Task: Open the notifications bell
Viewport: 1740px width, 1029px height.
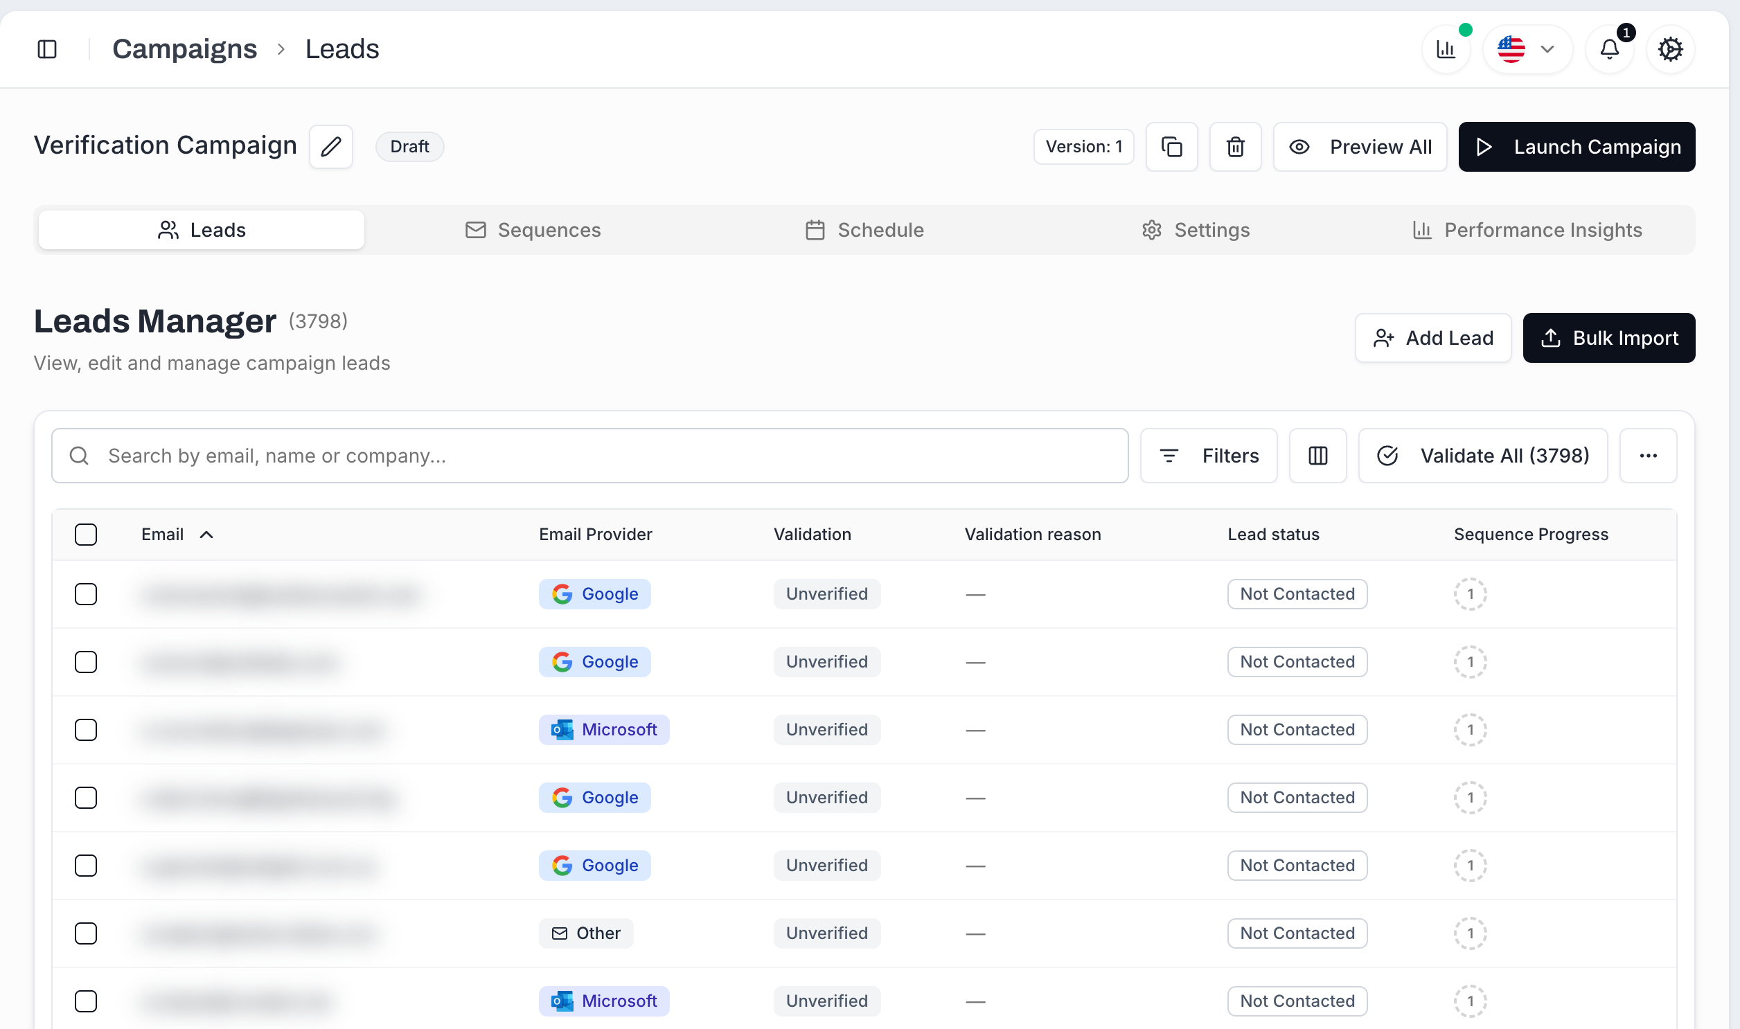Action: click(x=1610, y=49)
